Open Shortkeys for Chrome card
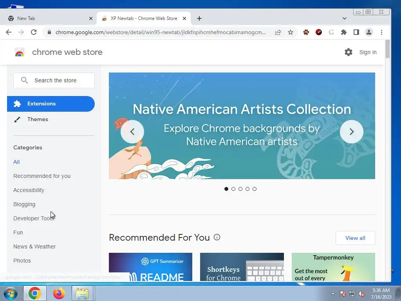401x301 pixels. pyautogui.click(x=242, y=267)
